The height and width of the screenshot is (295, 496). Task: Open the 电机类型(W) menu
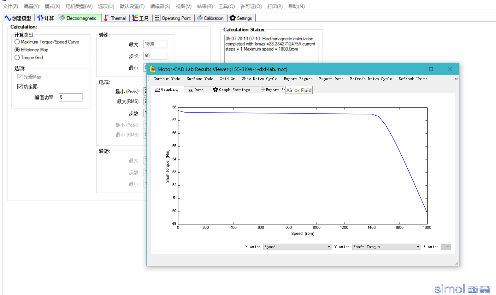79,6
